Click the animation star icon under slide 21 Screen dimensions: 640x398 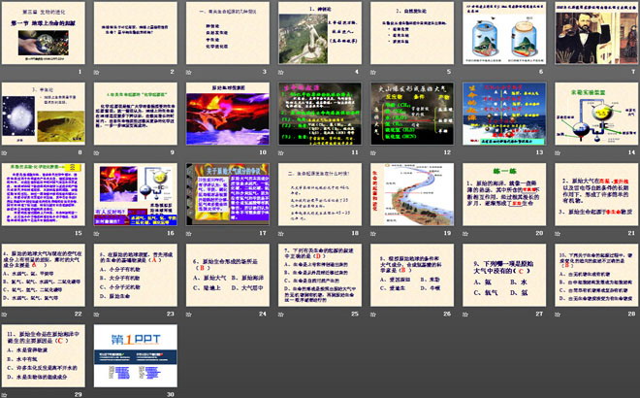click(x=558, y=233)
